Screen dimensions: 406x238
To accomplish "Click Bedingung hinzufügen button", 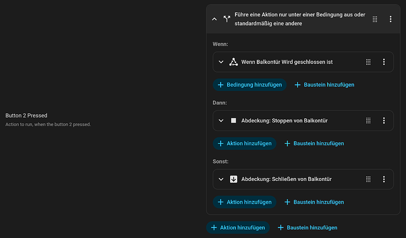I will pyautogui.click(x=249, y=85).
